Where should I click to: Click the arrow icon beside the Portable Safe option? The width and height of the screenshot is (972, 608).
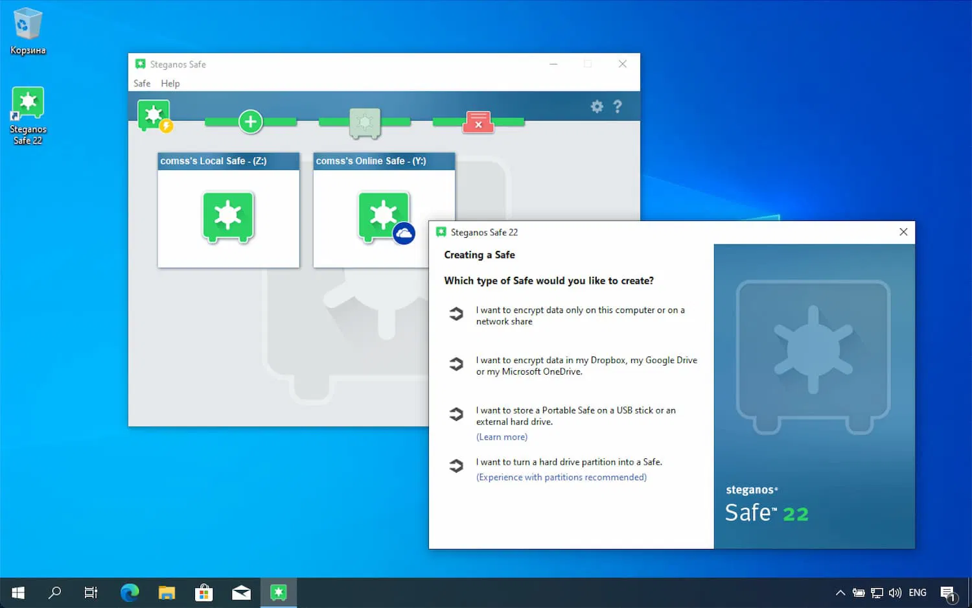click(x=456, y=414)
